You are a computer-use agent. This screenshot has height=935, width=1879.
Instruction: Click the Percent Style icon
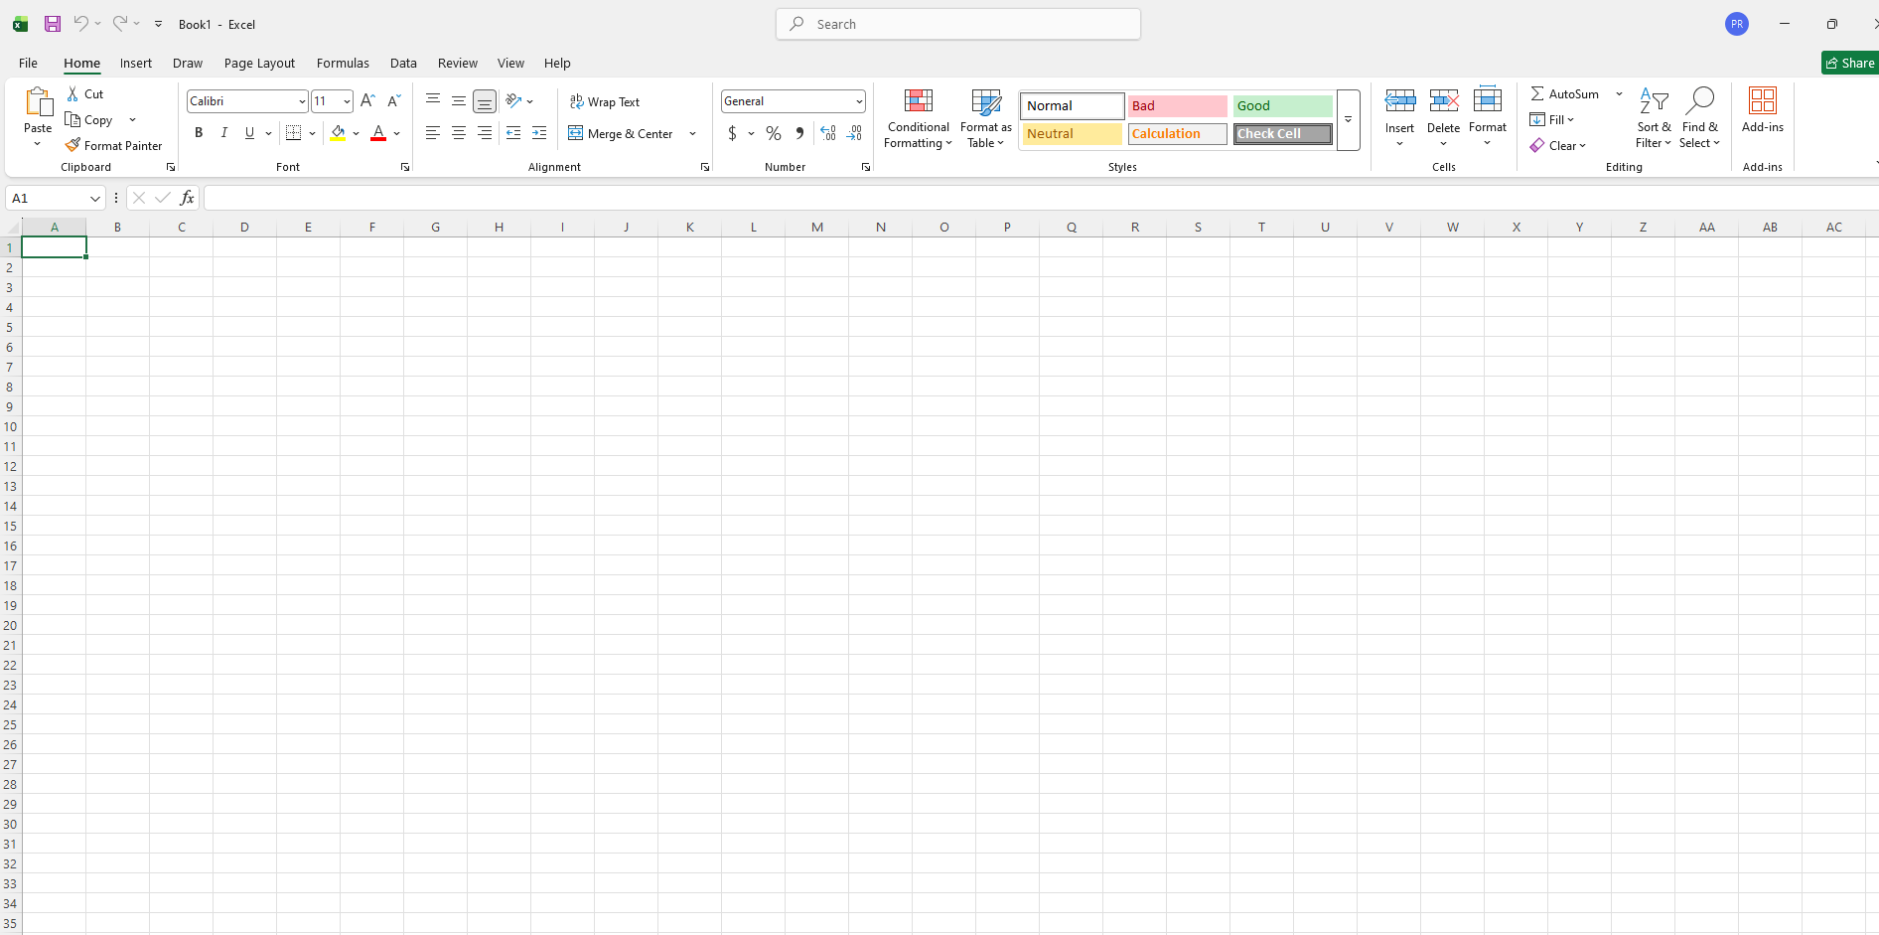[774, 133]
